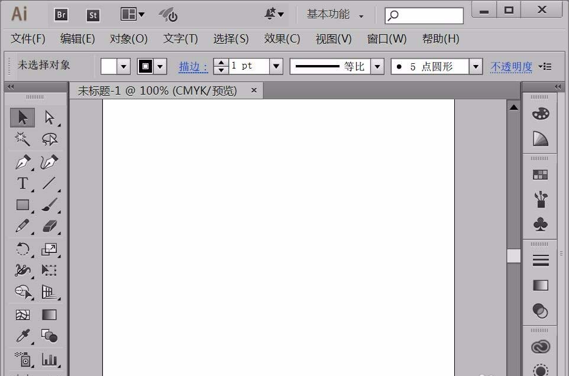Open the Color panel palette icon
569x376 pixels.
click(x=541, y=114)
